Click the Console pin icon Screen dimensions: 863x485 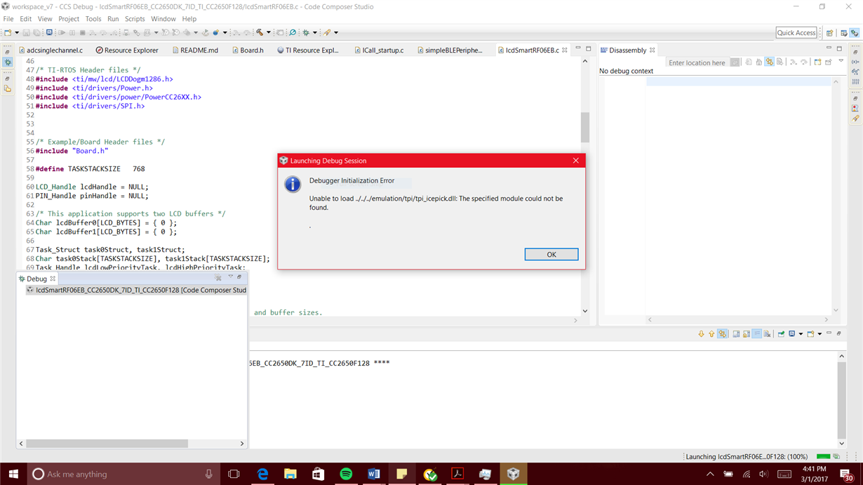tap(781, 334)
